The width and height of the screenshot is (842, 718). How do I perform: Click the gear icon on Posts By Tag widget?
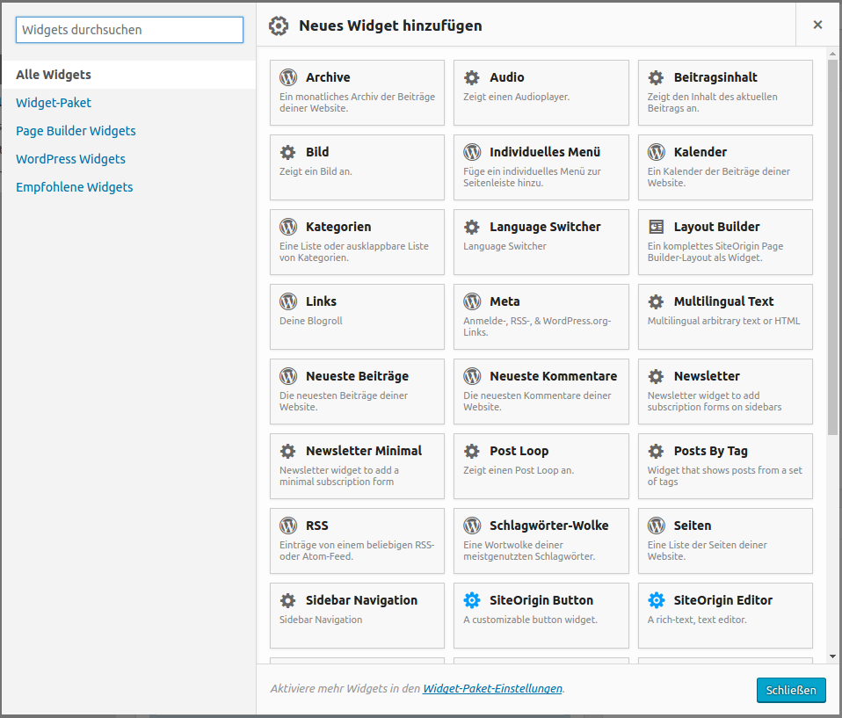coord(657,451)
